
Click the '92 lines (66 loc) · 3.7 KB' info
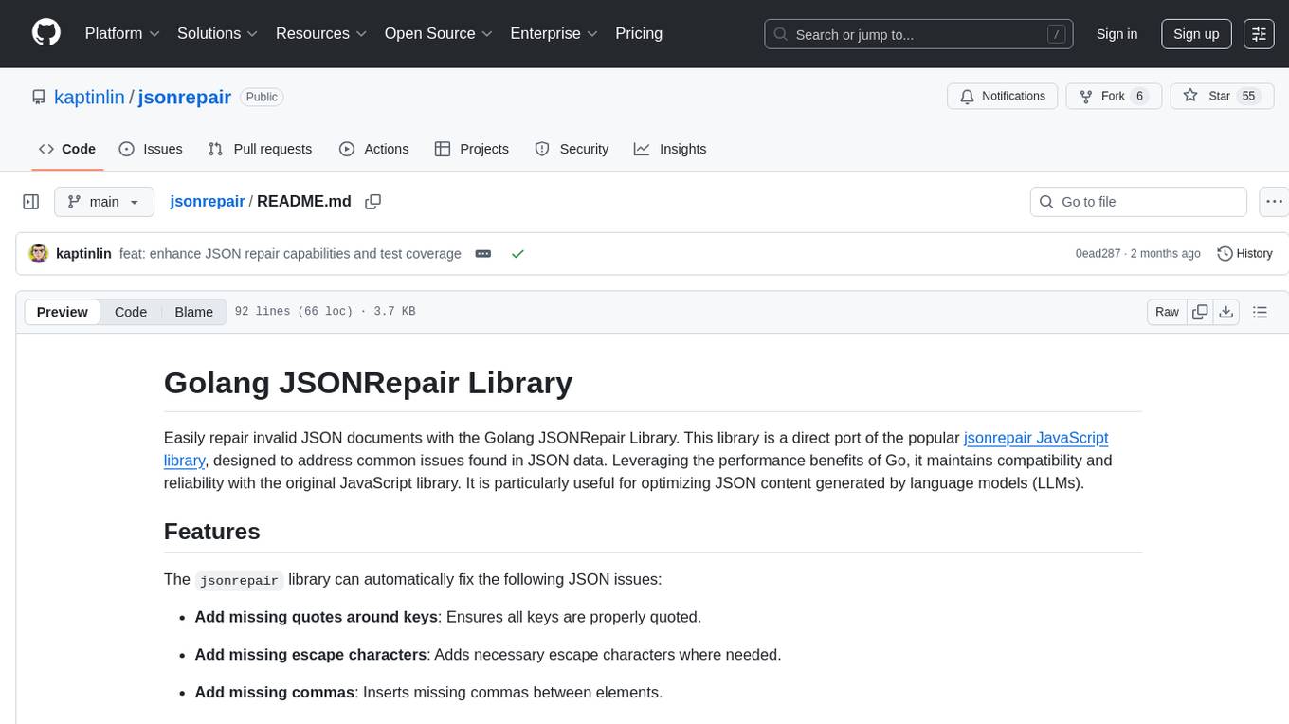tap(325, 312)
